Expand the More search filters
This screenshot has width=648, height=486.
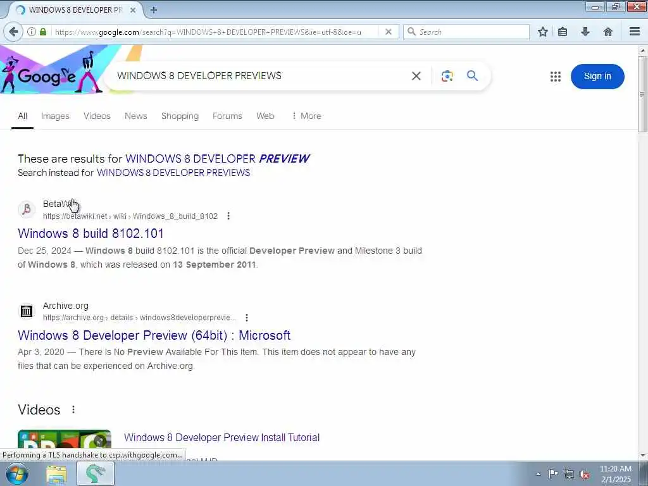pyautogui.click(x=306, y=116)
